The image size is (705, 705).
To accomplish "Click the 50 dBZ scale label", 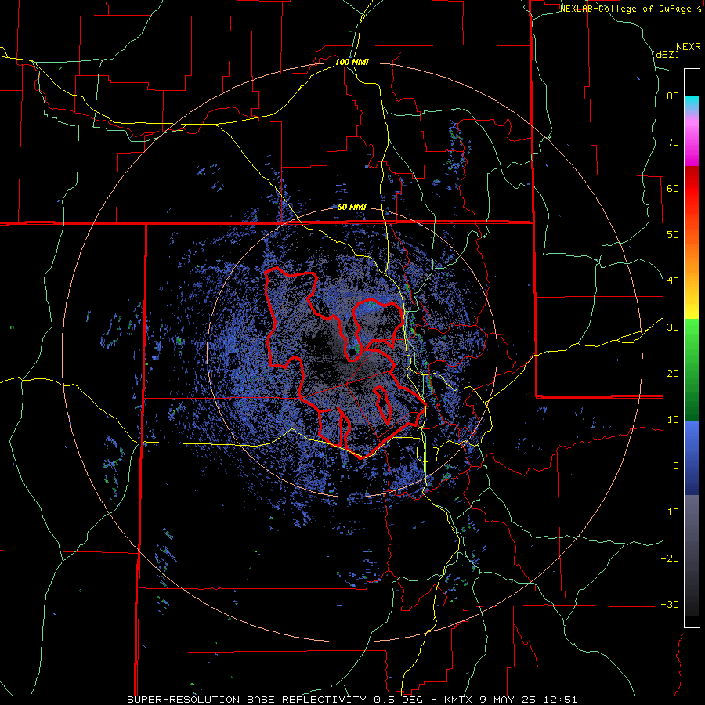I will click(x=673, y=235).
